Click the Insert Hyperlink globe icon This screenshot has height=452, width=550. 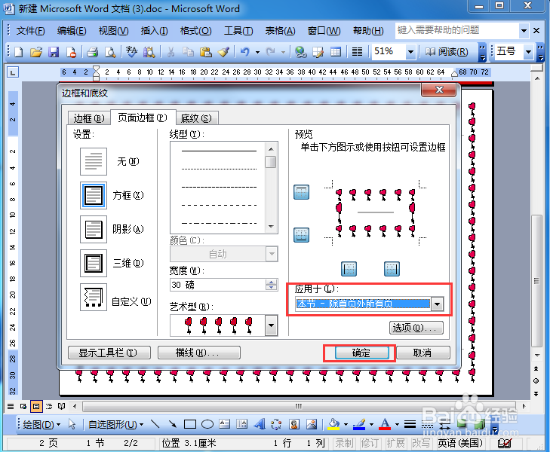point(300,52)
